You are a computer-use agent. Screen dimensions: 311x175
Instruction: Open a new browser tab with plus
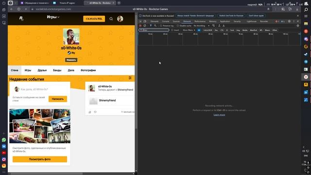pos(119,3)
